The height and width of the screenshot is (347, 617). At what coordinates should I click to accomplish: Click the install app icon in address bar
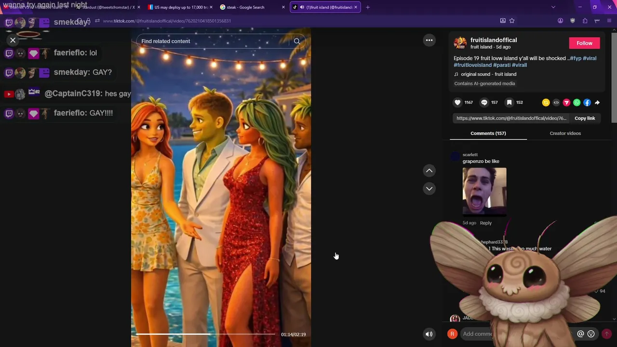pyautogui.click(x=503, y=21)
